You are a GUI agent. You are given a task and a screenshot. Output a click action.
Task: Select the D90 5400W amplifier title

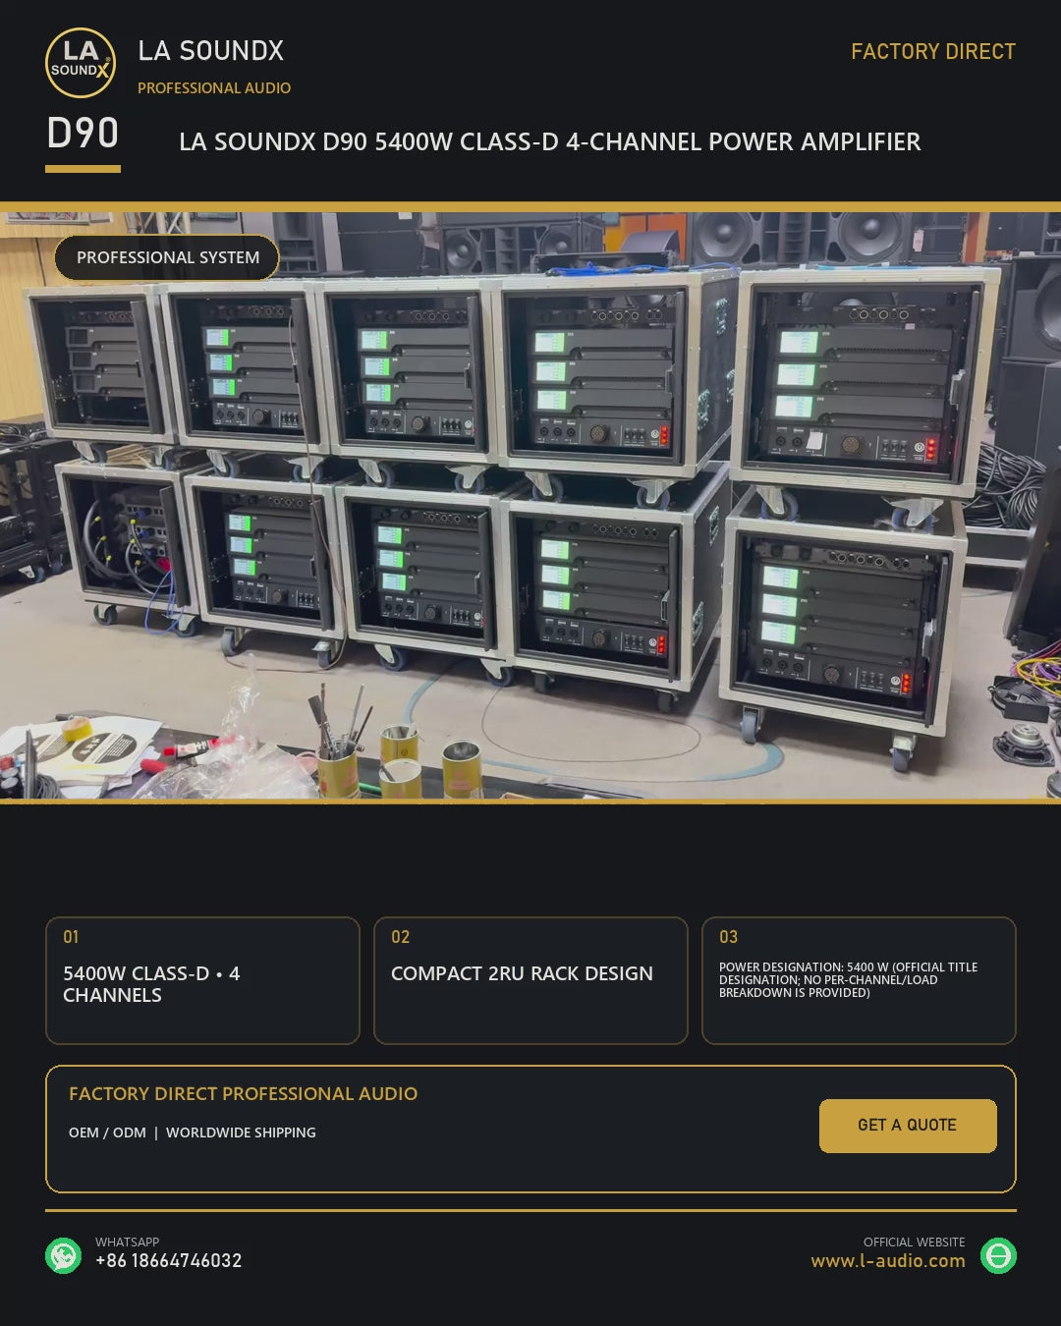[x=550, y=142]
